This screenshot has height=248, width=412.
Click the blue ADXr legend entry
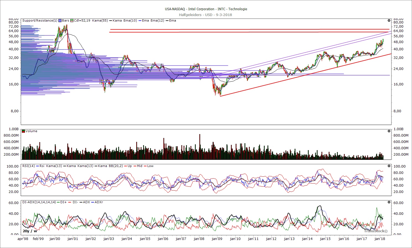pyautogui.click(x=97, y=202)
